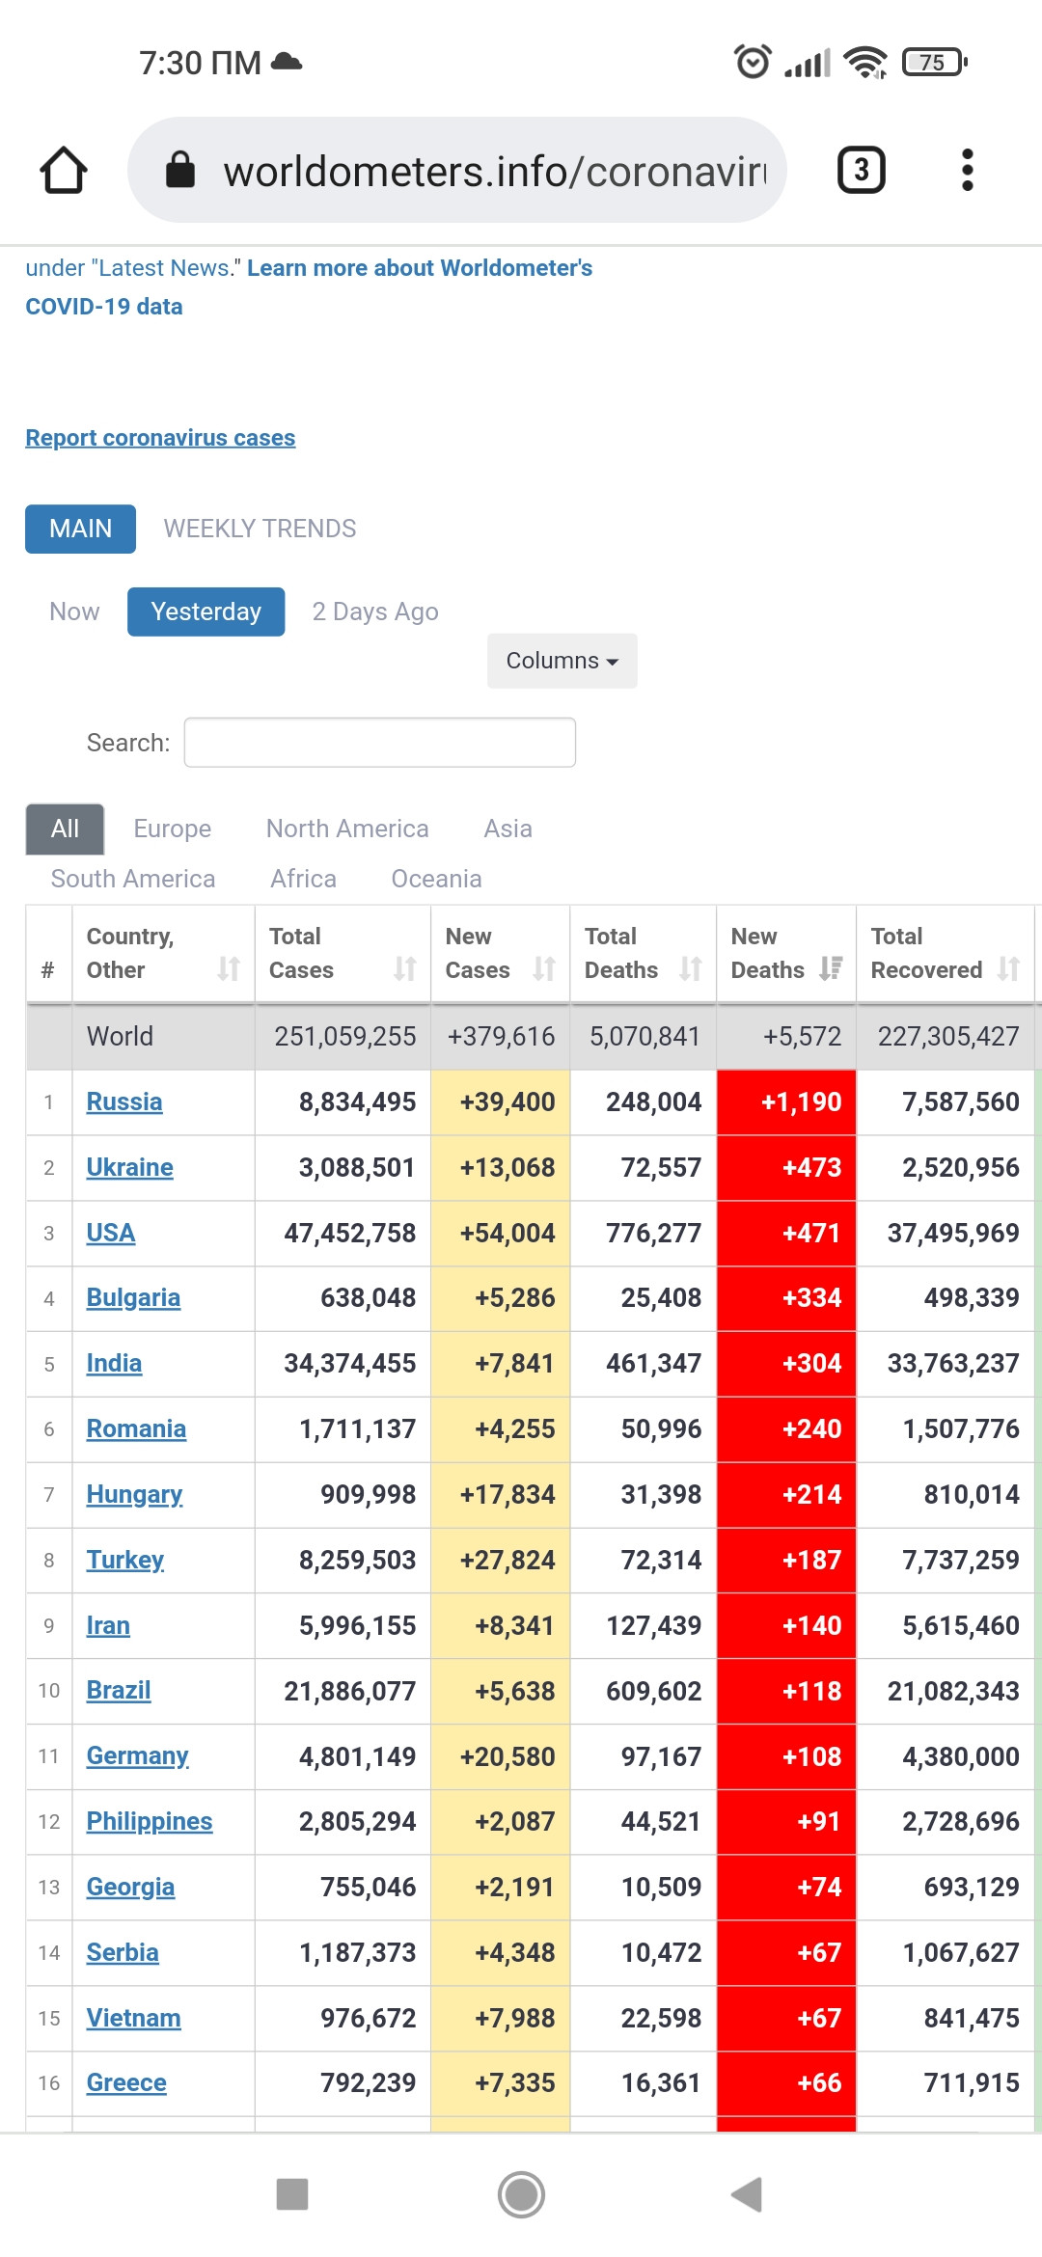Open the Bulgaria country link
This screenshot has width=1042, height=2257.
point(133,1297)
